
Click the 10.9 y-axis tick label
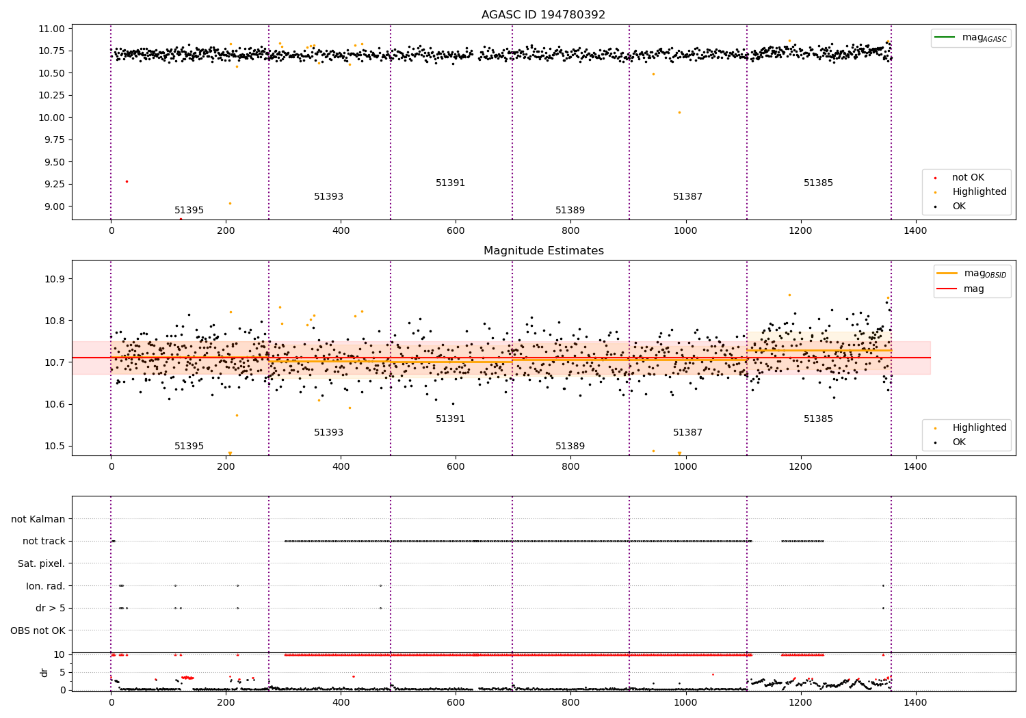coord(55,279)
